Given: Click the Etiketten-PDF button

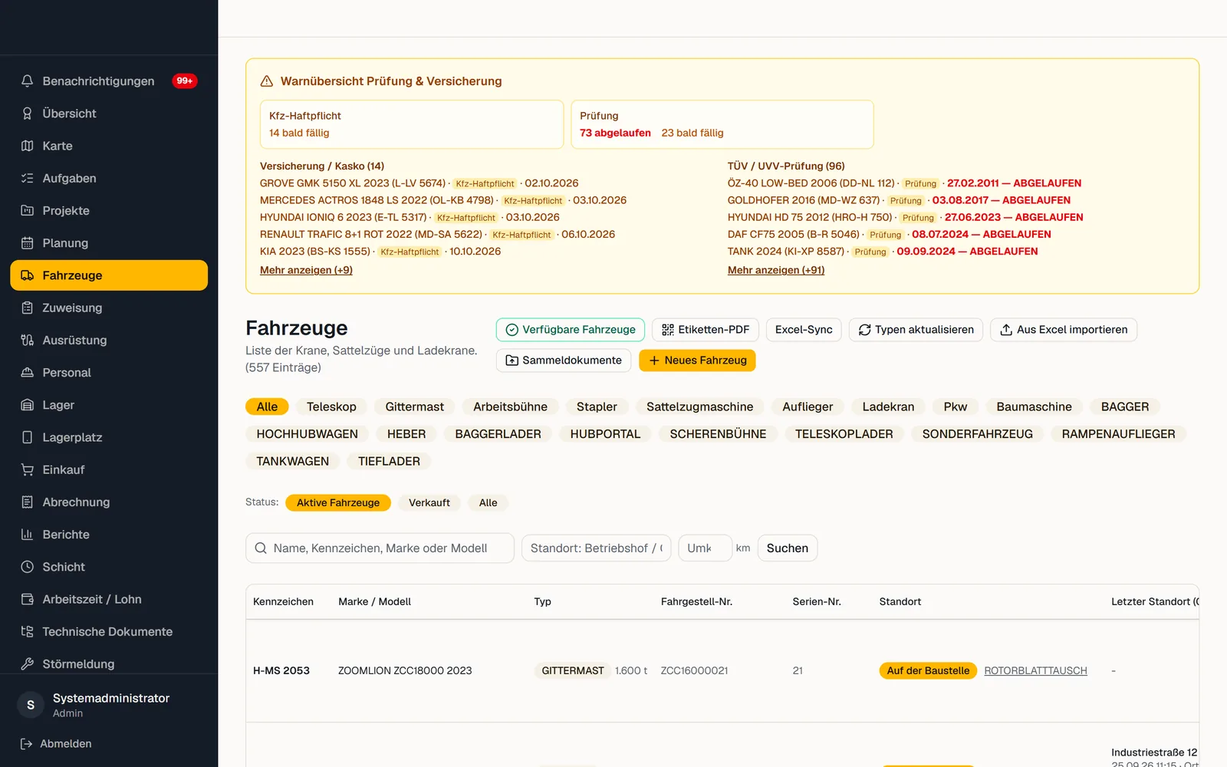Looking at the screenshot, I should pos(706,330).
